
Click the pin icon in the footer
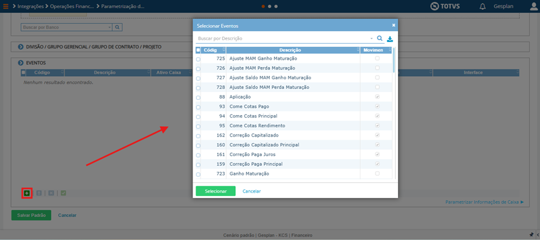(x=531, y=235)
